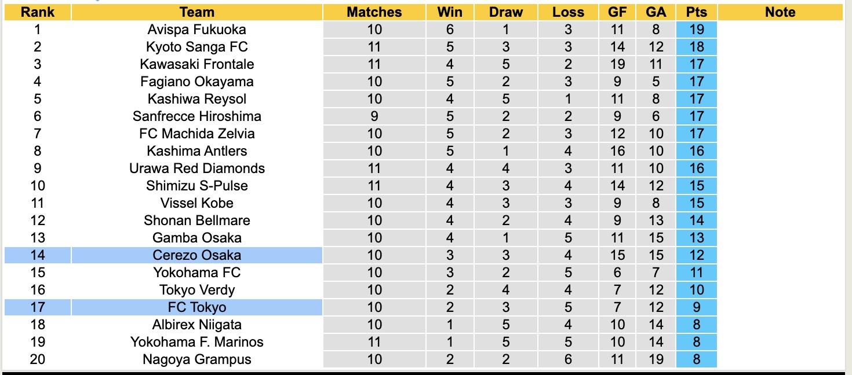Click the GA column header

[656, 12]
